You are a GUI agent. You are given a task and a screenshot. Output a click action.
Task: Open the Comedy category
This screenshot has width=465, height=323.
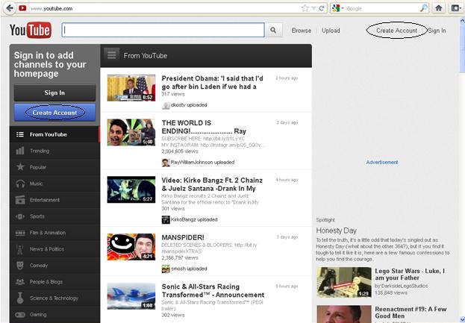(x=54, y=266)
